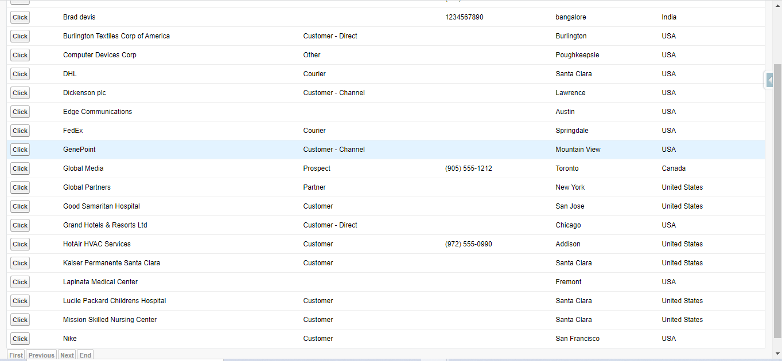This screenshot has width=782, height=361.
Task: Click the button beside Burlington Textiles Corp of America
Action: [20, 36]
